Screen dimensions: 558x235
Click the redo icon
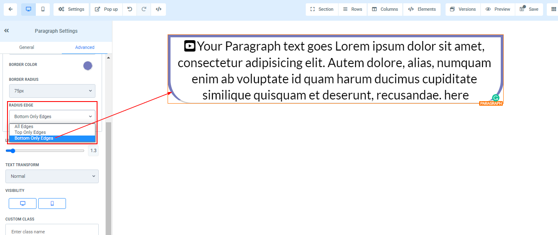[144, 9]
